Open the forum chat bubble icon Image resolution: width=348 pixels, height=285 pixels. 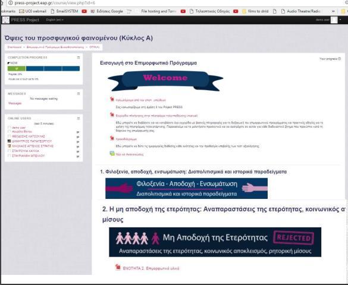[x=112, y=153]
